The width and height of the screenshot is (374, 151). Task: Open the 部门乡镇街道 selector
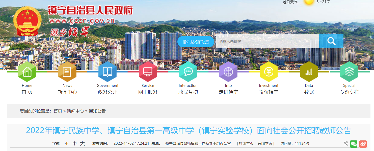pos(196,42)
